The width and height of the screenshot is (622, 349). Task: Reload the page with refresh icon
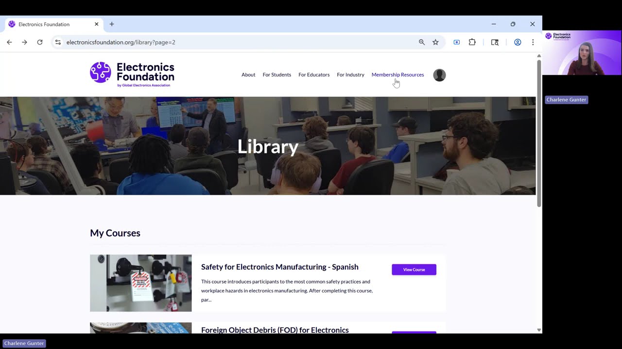40,42
